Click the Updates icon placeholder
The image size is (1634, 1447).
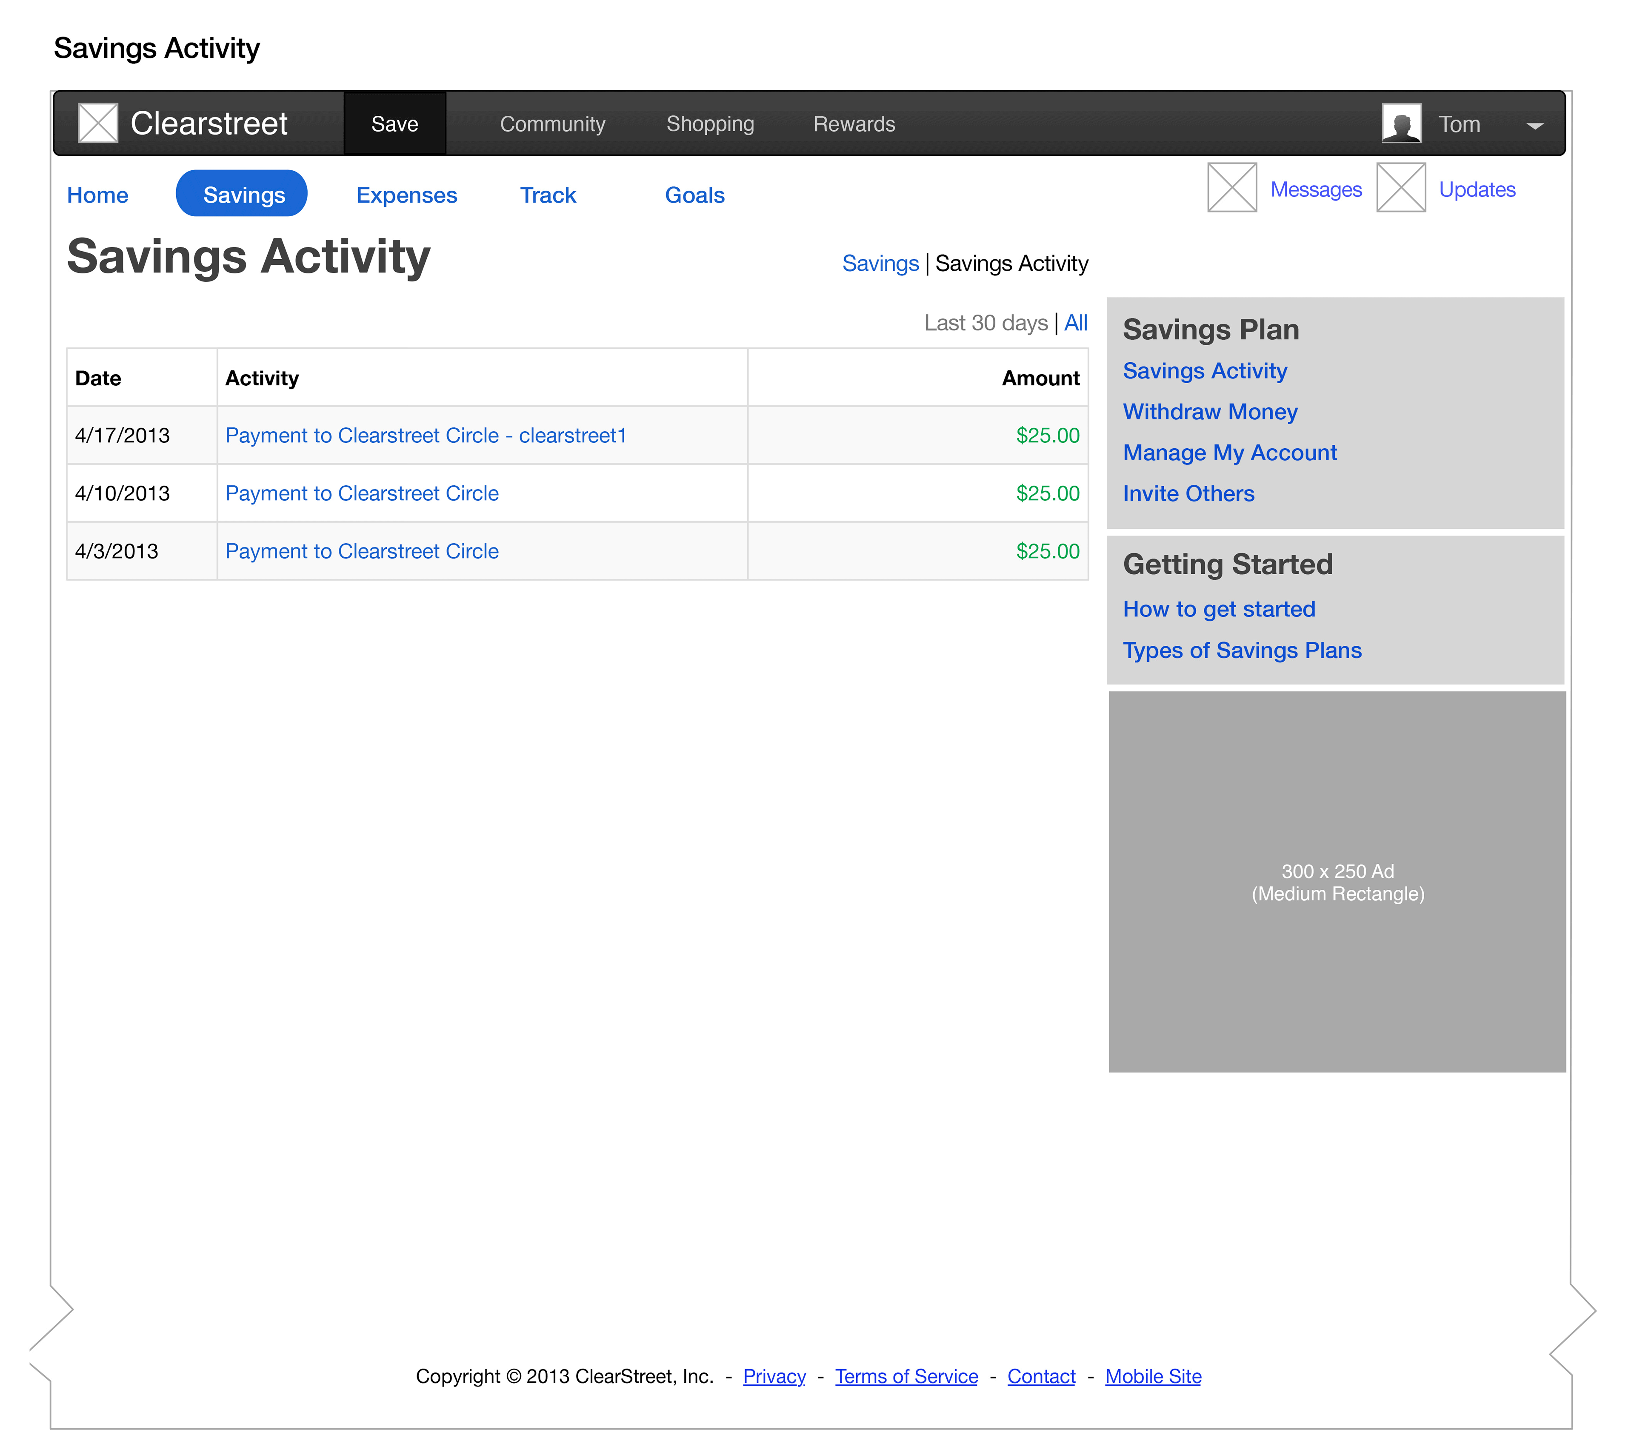click(1400, 187)
